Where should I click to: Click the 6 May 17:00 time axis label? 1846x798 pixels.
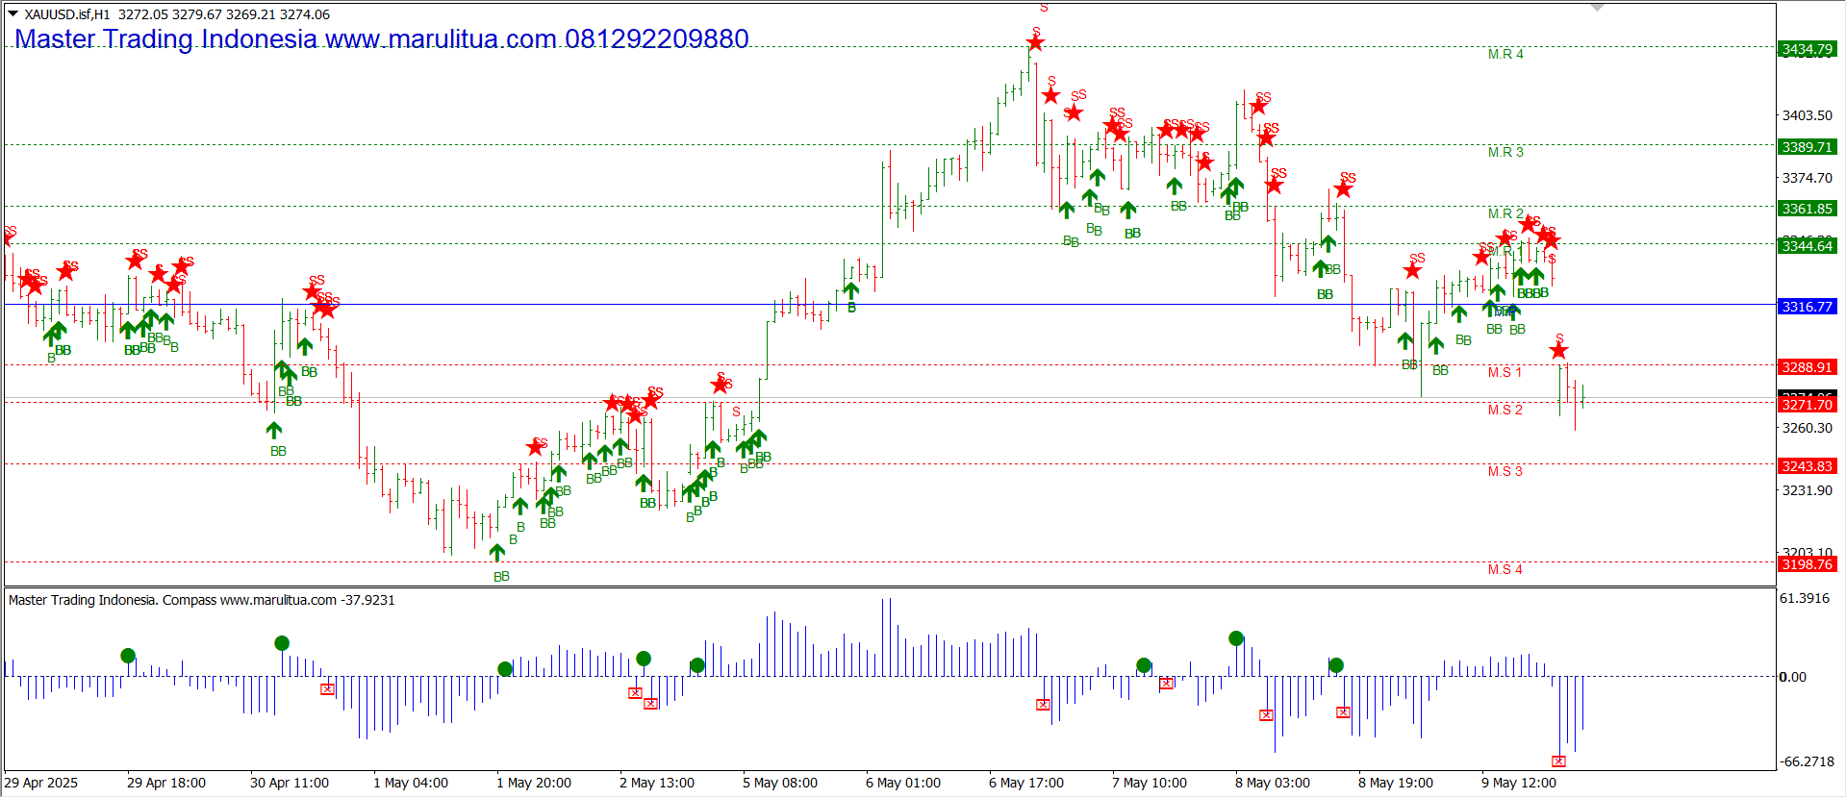click(1025, 783)
